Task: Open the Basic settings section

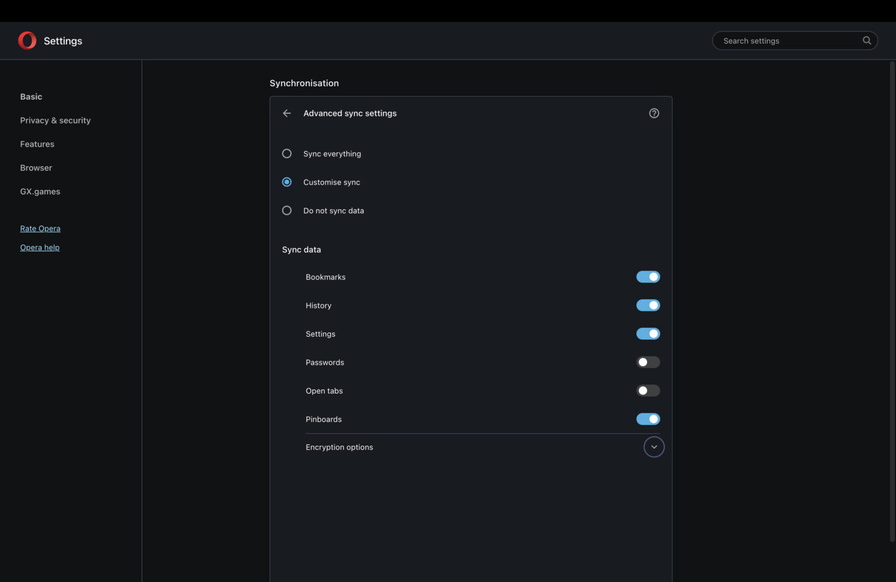Action: (32, 97)
